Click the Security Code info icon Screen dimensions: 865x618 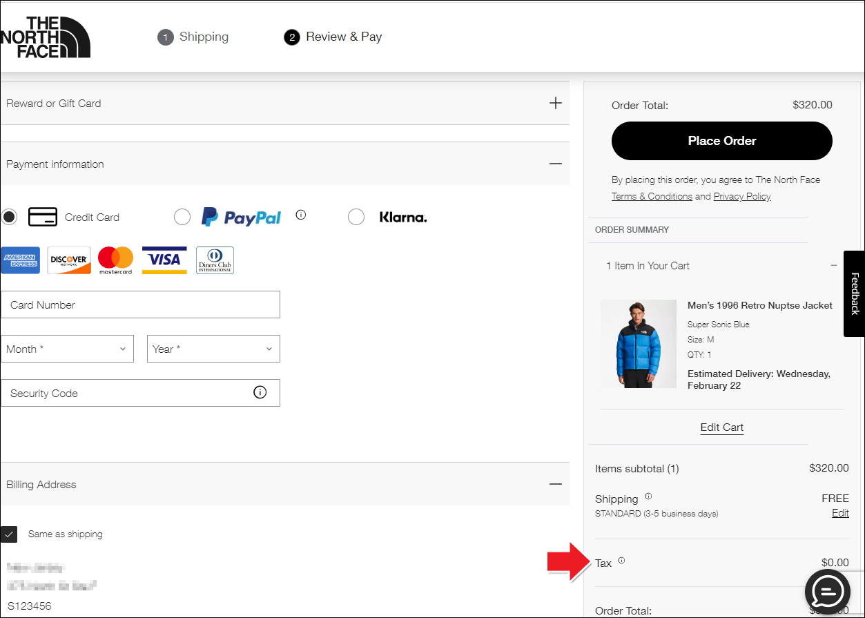coord(260,392)
